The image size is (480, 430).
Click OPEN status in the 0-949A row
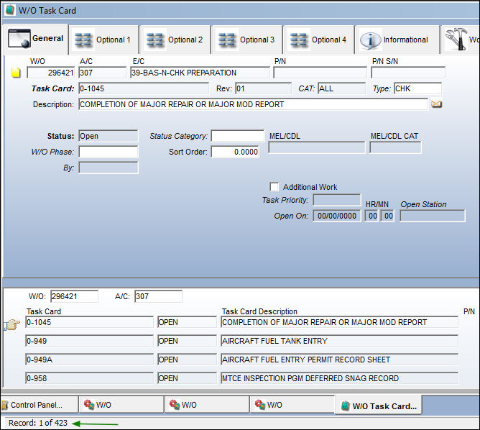[x=187, y=360]
